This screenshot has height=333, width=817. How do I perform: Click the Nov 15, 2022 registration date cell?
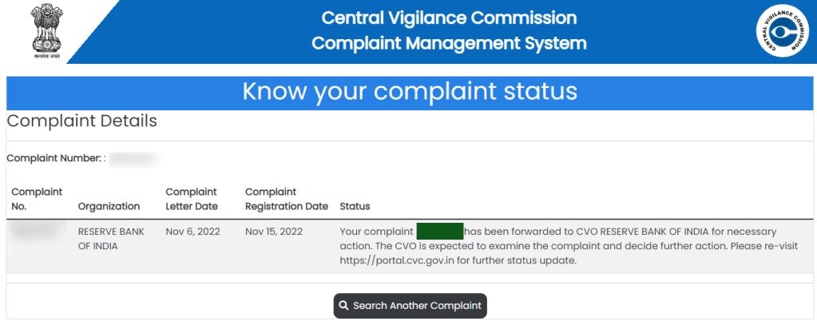(274, 232)
